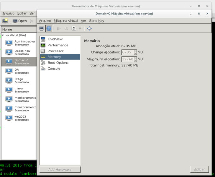Increase Change allocation with the up stepper
215x177 pixels.
coord(135,51)
